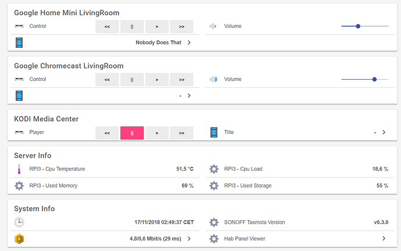Play on Google Chromecast LivingRoom
Image resolution: width=401 pixels, height=251 pixels.
coord(157,79)
